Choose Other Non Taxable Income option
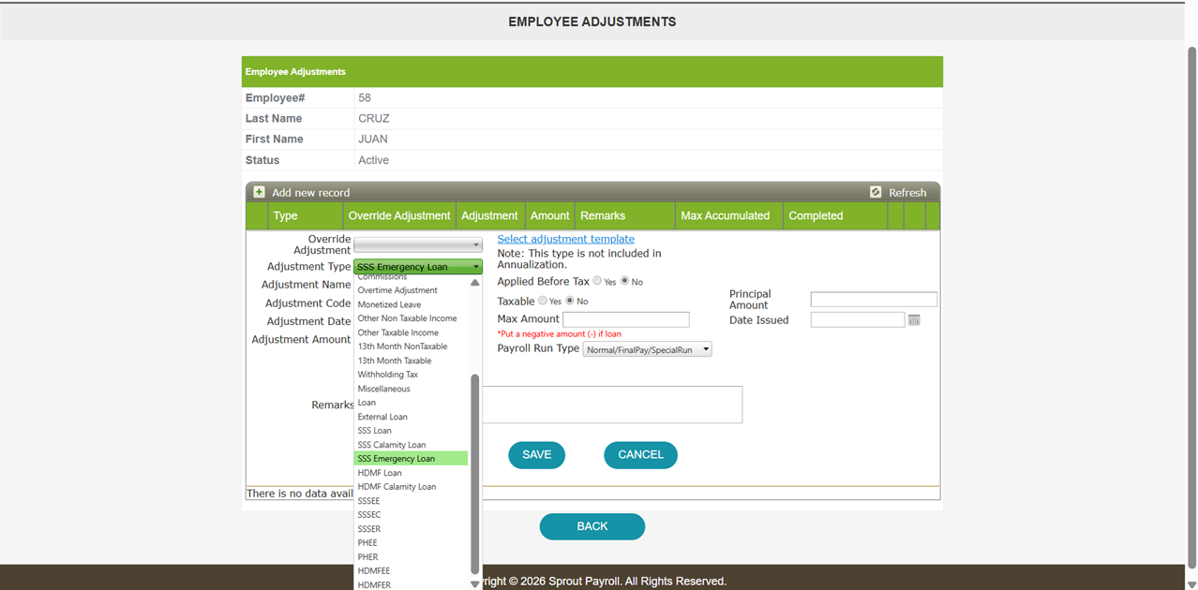The image size is (1198, 590). (411, 318)
